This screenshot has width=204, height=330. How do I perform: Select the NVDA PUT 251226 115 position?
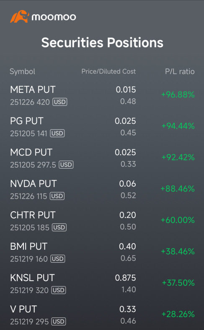(102, 189)
